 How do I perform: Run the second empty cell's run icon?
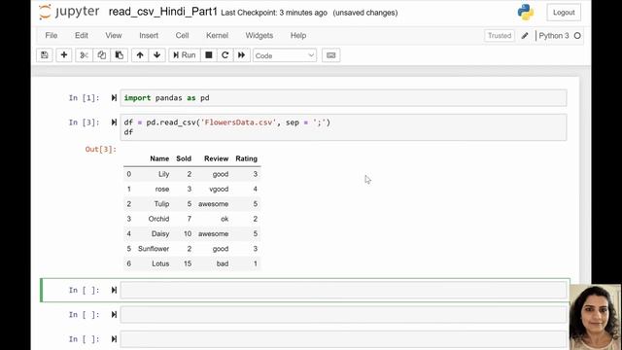click(114, 315)
